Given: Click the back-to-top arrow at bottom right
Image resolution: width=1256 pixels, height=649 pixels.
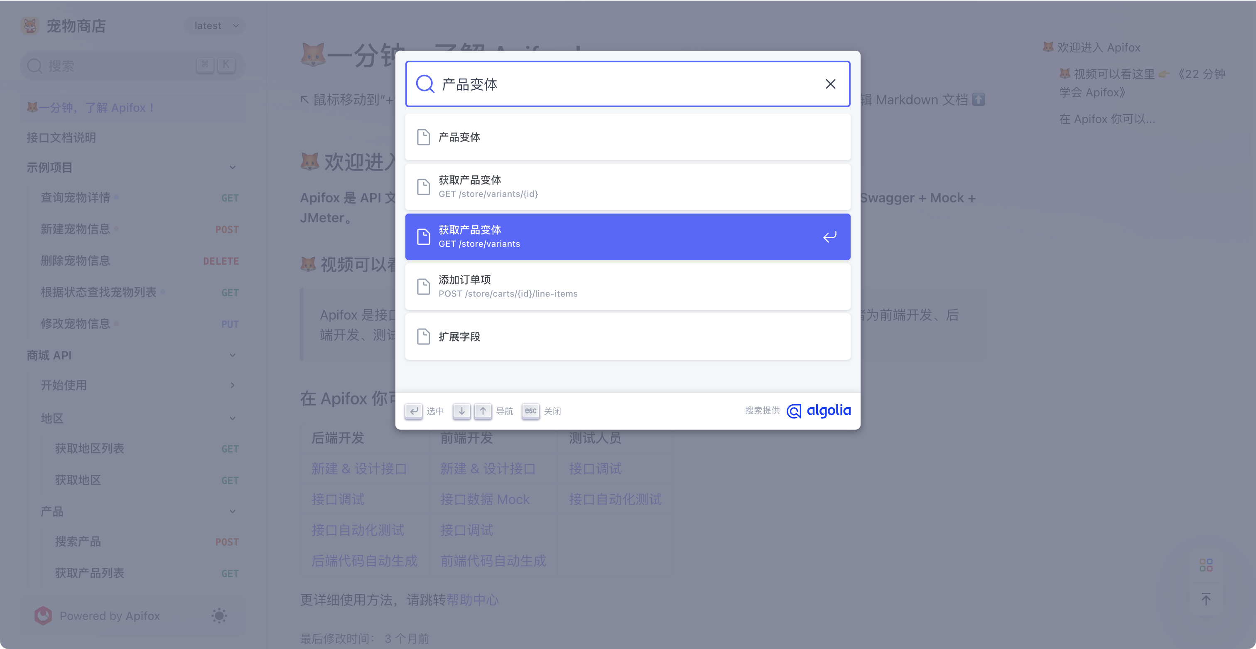Looking at the screenshot, I should pos(1206,599).
